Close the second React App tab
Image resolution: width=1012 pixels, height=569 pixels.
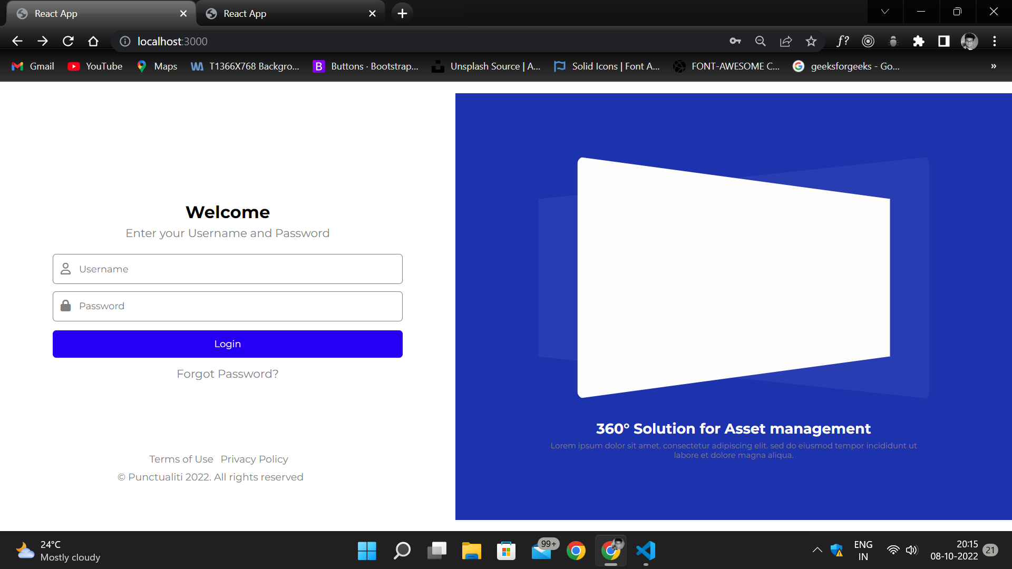[x=373, y=14]
